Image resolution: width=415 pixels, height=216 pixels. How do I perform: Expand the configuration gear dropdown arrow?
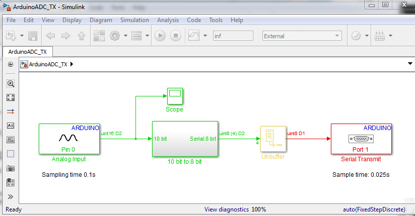click(126, 36)
